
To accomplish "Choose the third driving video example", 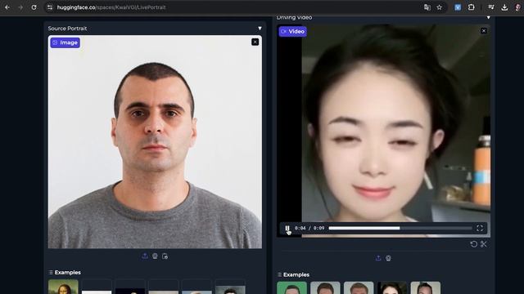I will 359,287.
